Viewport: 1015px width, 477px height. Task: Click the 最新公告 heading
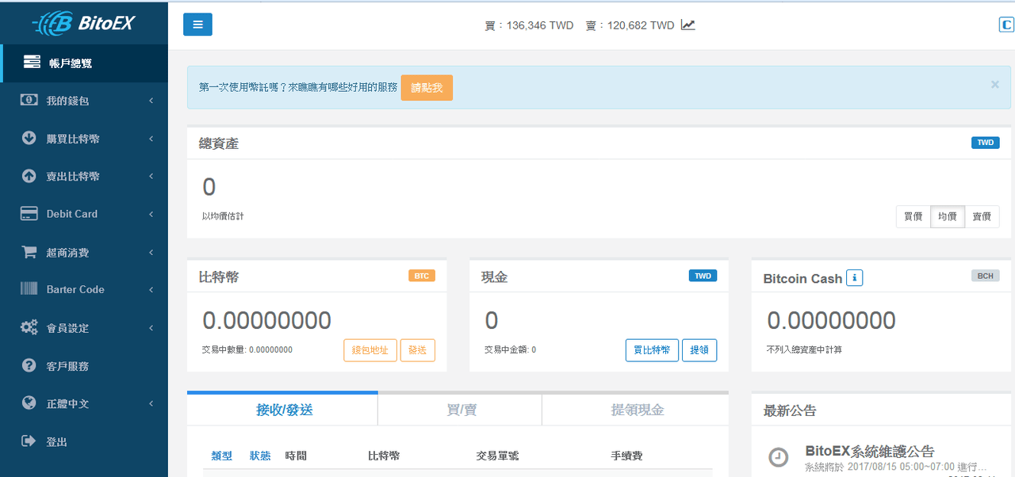(790, 410)
